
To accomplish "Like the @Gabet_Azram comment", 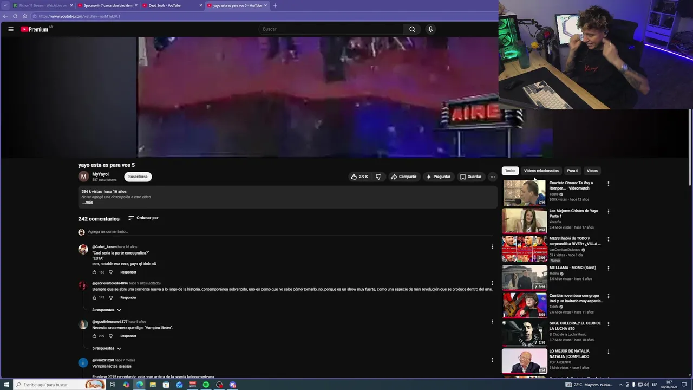I will click(94, 272).
